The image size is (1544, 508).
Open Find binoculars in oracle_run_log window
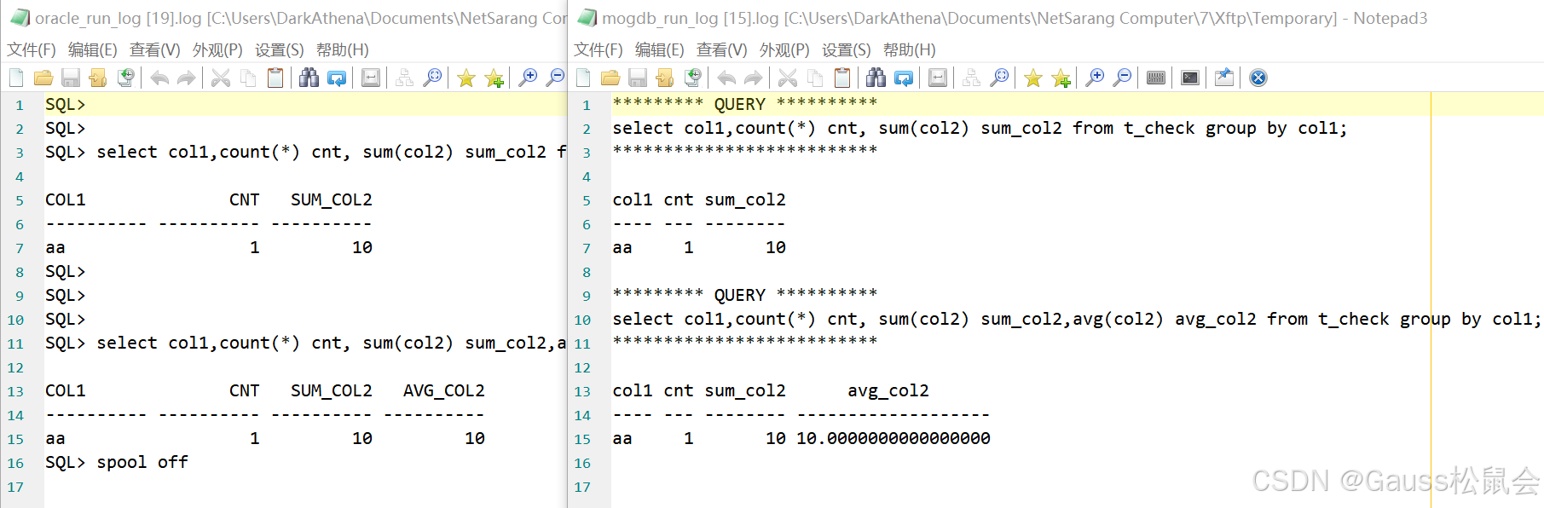pos(309,78)
